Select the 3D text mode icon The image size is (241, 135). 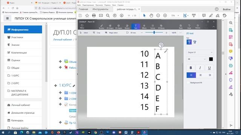[195, 42]
